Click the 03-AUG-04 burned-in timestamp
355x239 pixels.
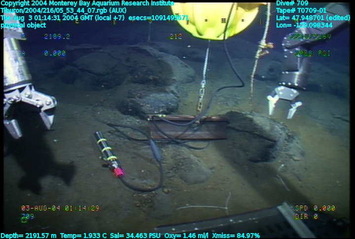tap(60, 208)
